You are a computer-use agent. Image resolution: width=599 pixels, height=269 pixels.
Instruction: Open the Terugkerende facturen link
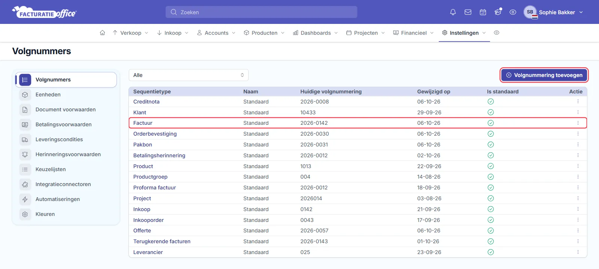162,241
